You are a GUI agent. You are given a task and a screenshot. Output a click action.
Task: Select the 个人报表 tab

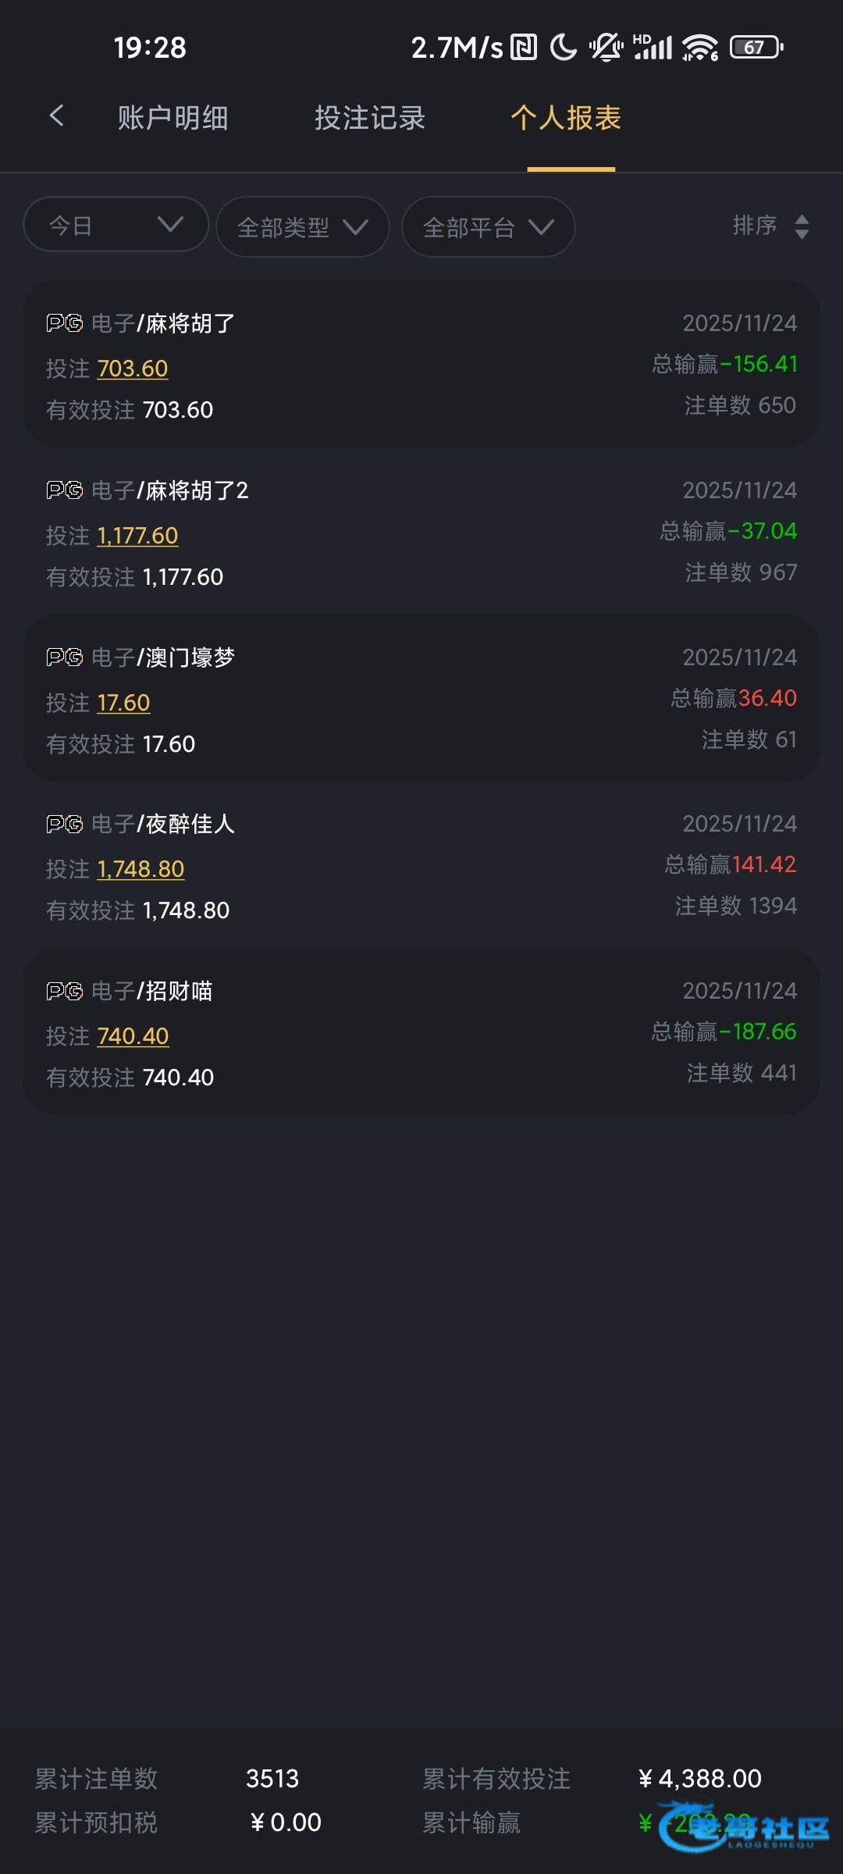[566, 118]
